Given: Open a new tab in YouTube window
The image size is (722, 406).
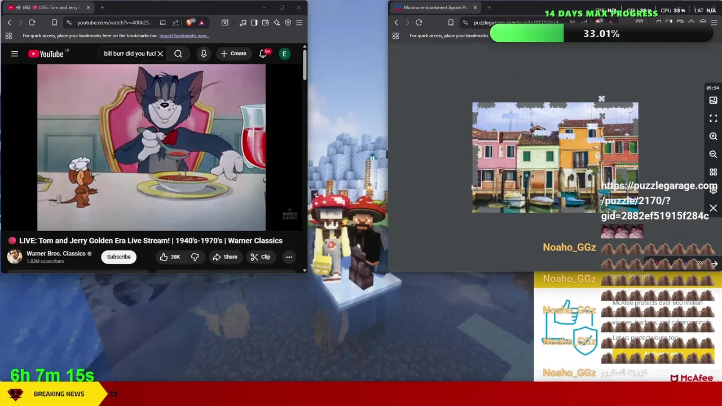Looking at the screenshot, I should [102, 7].
